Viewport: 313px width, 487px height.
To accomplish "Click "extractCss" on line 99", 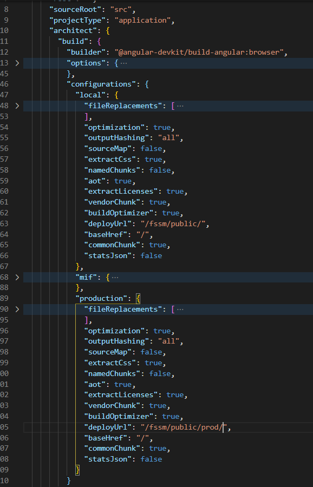I will click(110, 363).
